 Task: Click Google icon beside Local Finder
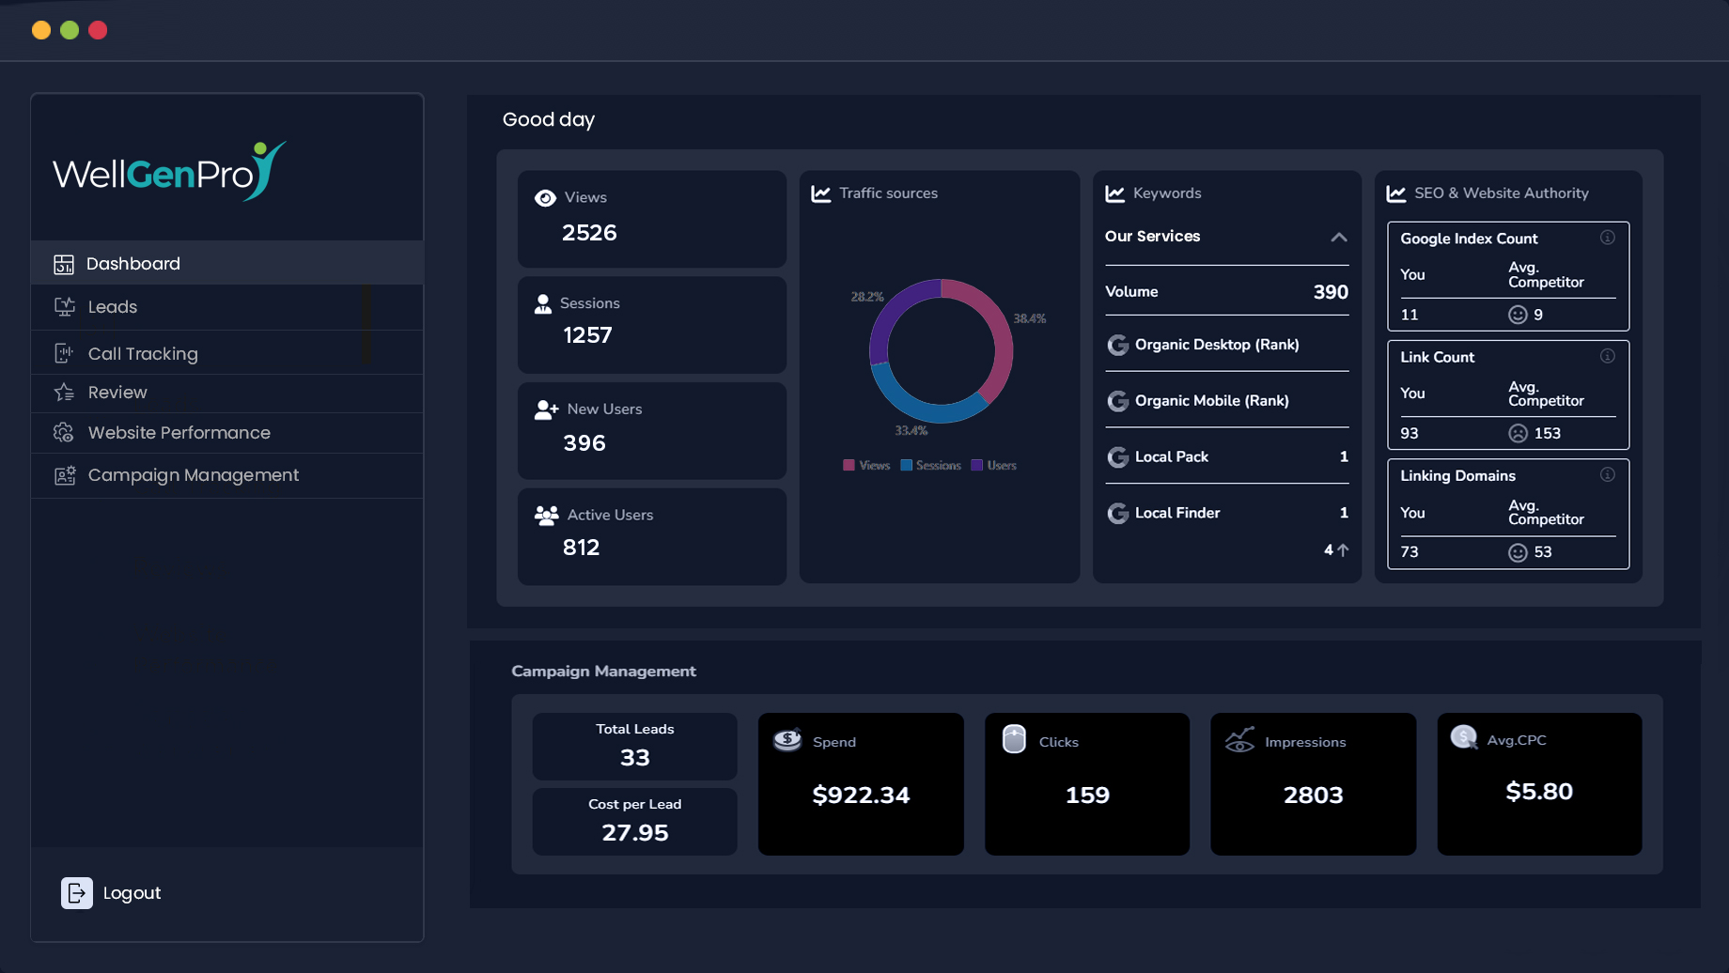[x=1117, y=513]
